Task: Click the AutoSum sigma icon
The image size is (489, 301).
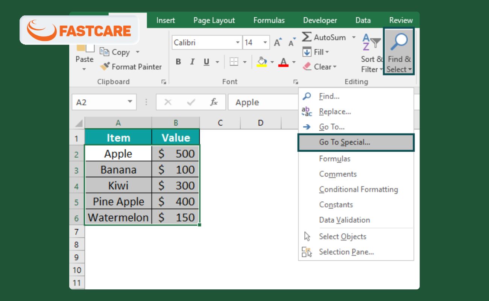Action: [307, 37]
